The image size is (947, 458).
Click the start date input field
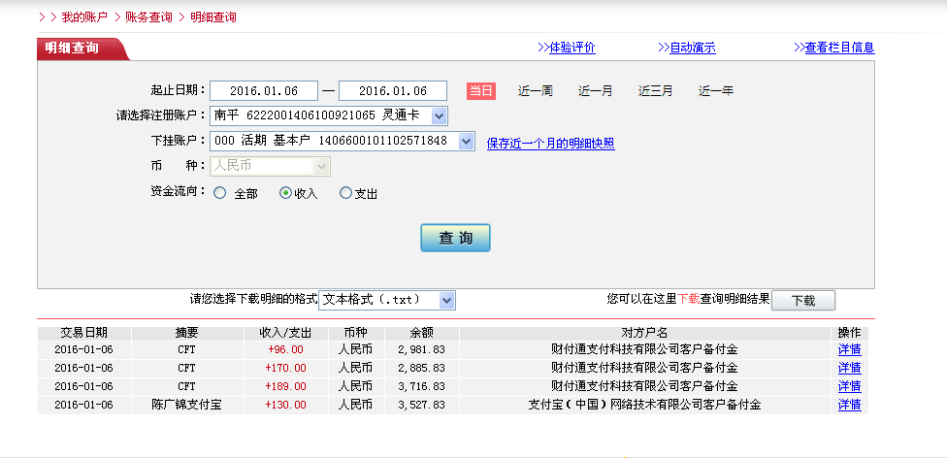point(263,91)
